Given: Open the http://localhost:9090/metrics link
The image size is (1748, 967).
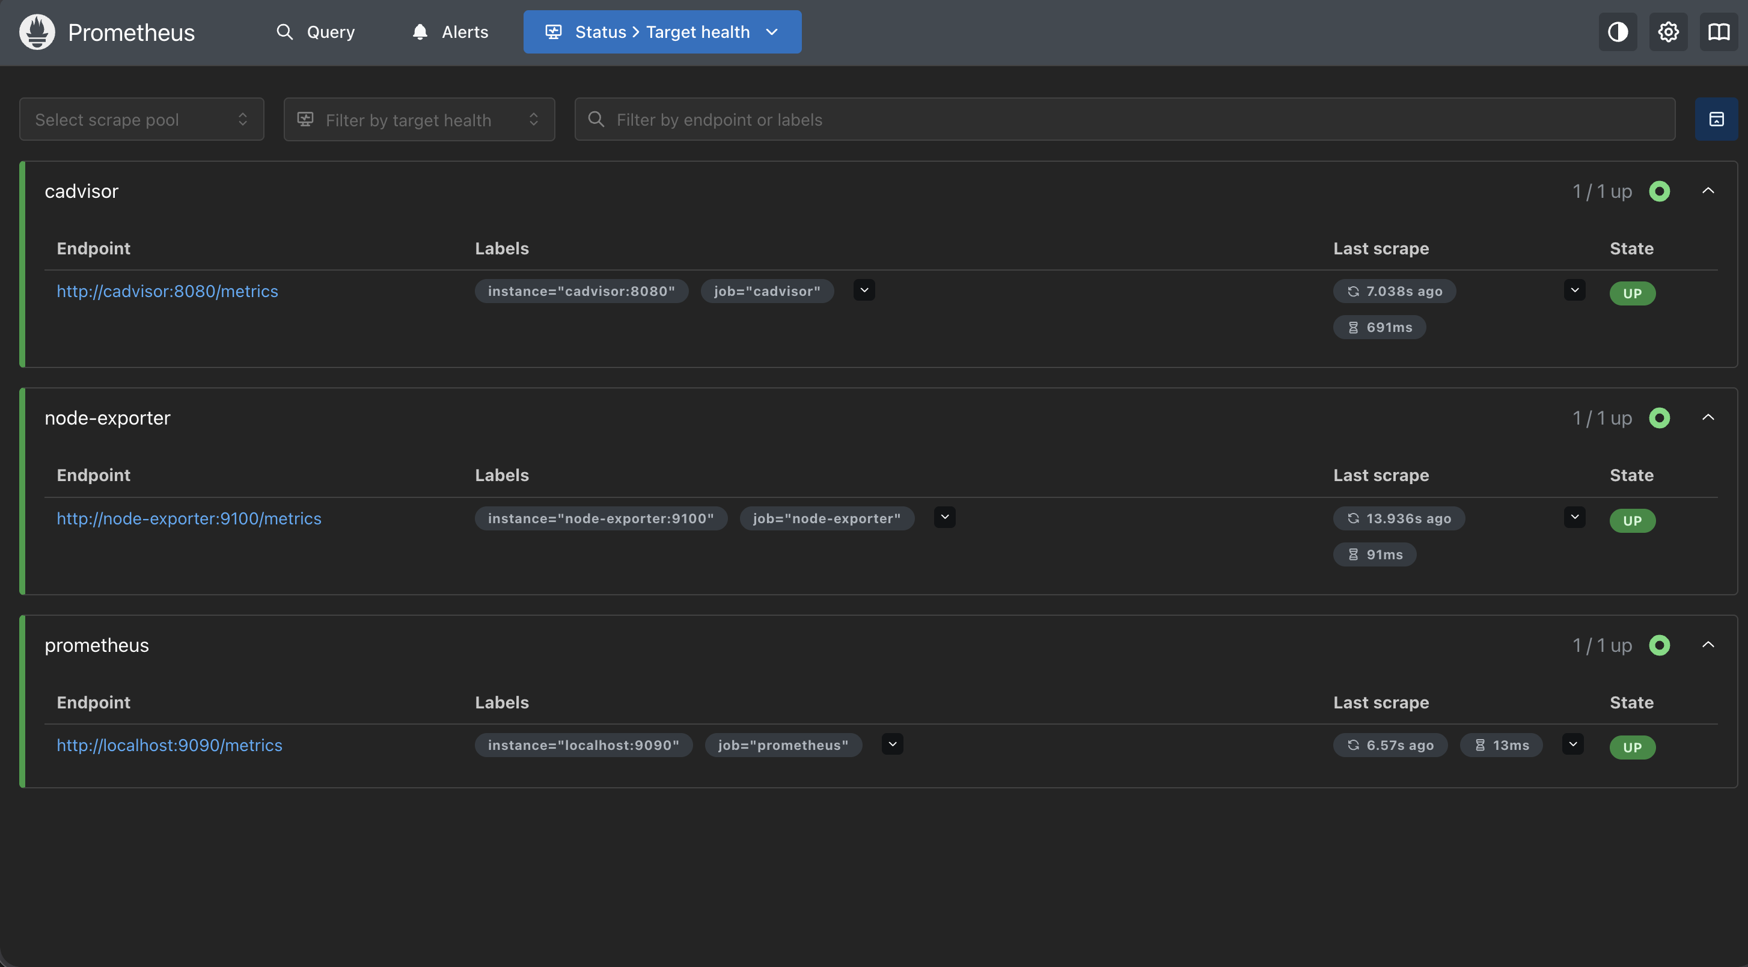Looking at the screenshot, I should point(169,746).
